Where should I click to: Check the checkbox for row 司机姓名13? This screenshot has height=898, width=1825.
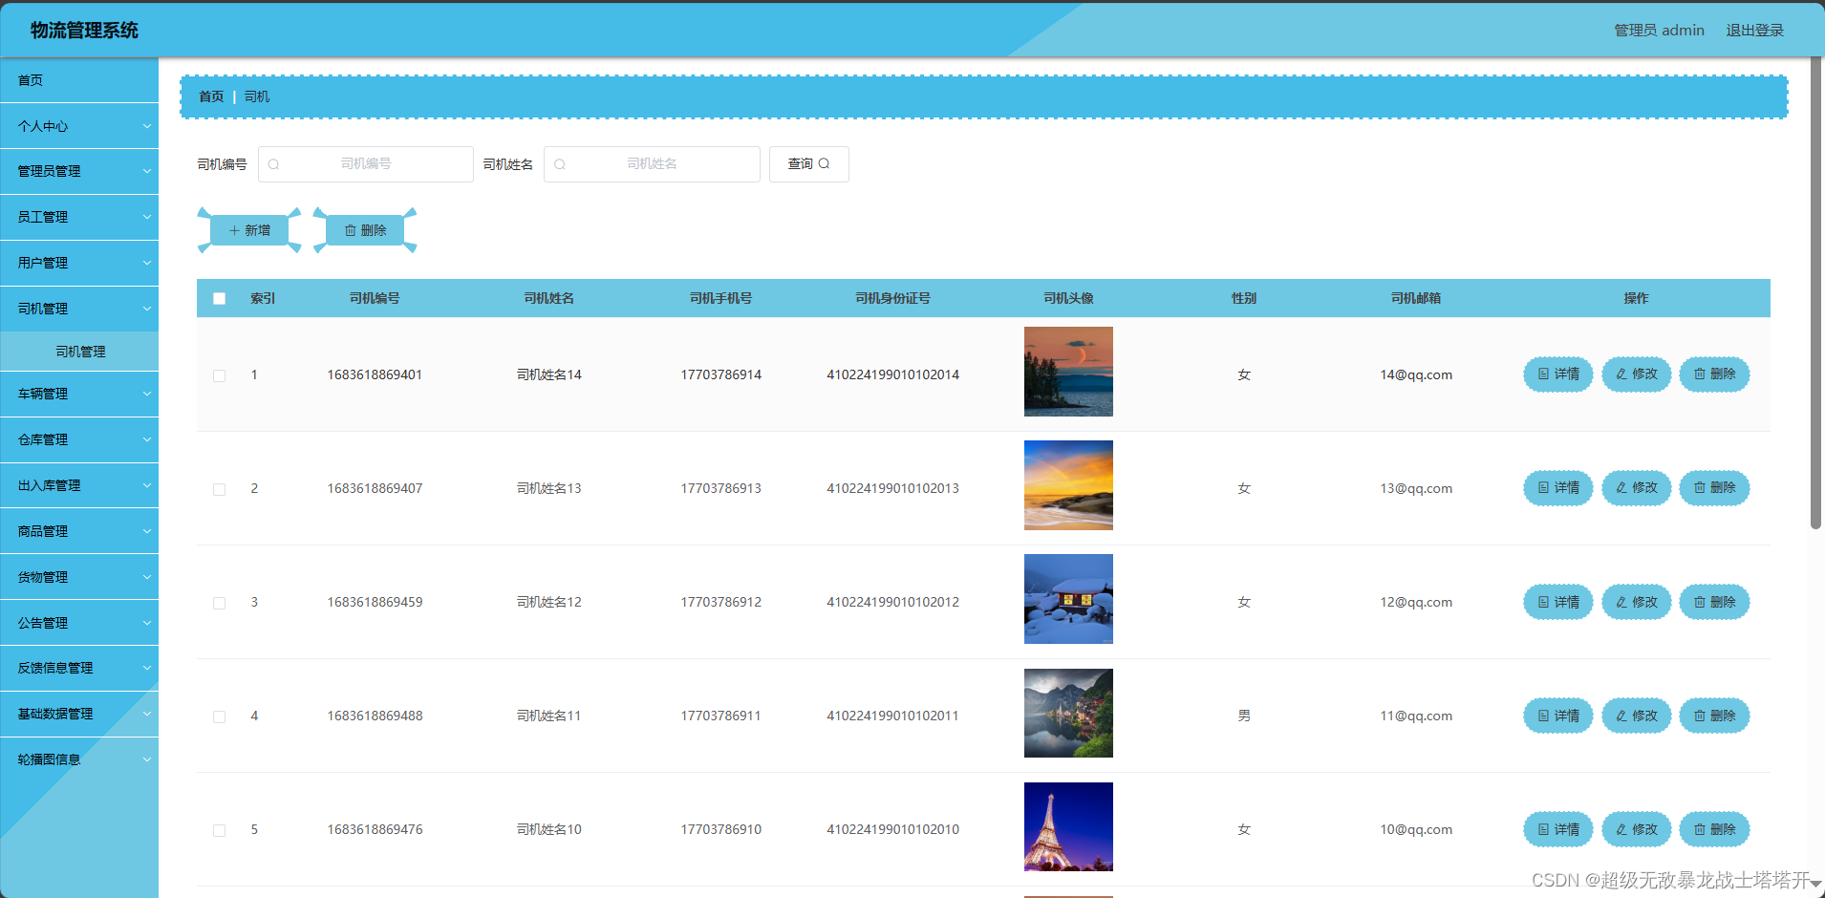click(x=219, y=489)
